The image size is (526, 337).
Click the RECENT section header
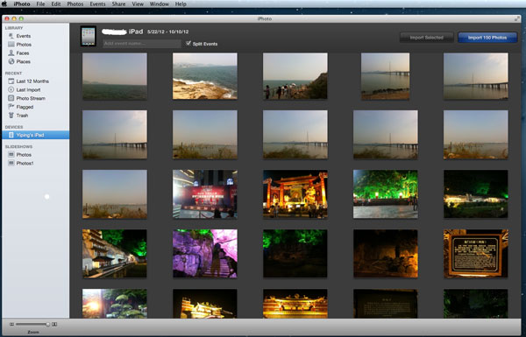click(13, 73)
